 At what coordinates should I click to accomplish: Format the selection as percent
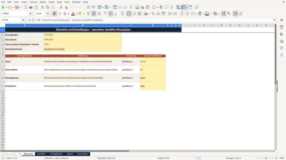pos(153,14)
